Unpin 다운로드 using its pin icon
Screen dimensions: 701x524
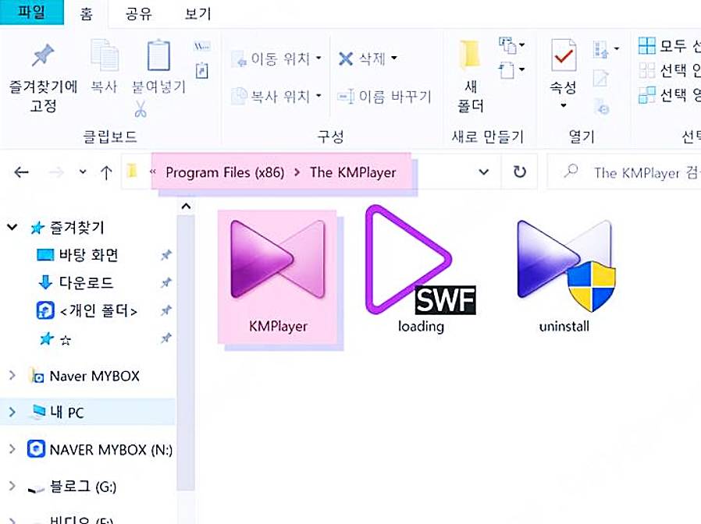point(166,282)
